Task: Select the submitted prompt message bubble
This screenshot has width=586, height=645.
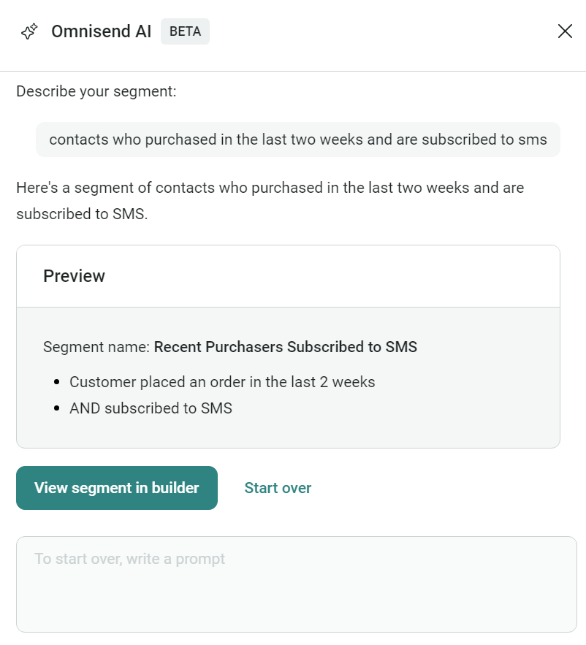Action: tap(298, 140)
